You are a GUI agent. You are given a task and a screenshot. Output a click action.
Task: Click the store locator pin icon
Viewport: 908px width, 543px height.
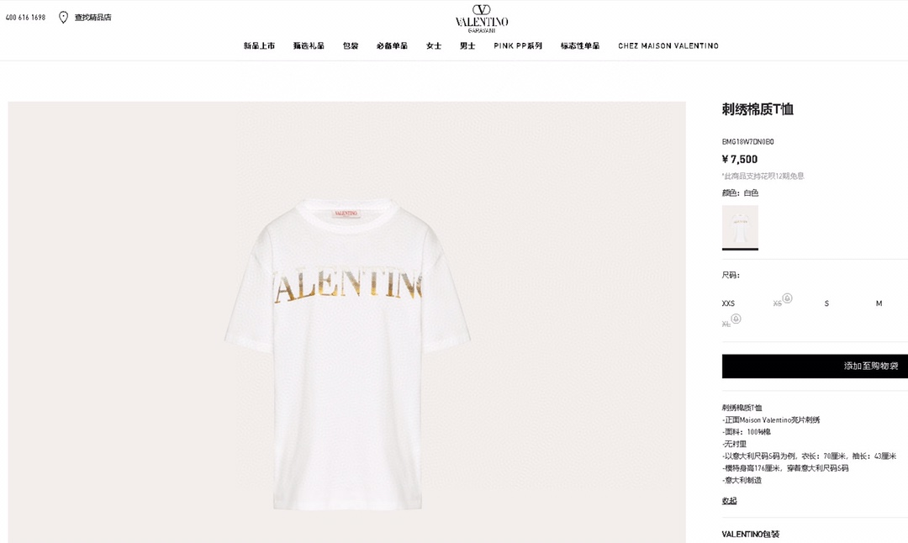[x=64, y=18]
